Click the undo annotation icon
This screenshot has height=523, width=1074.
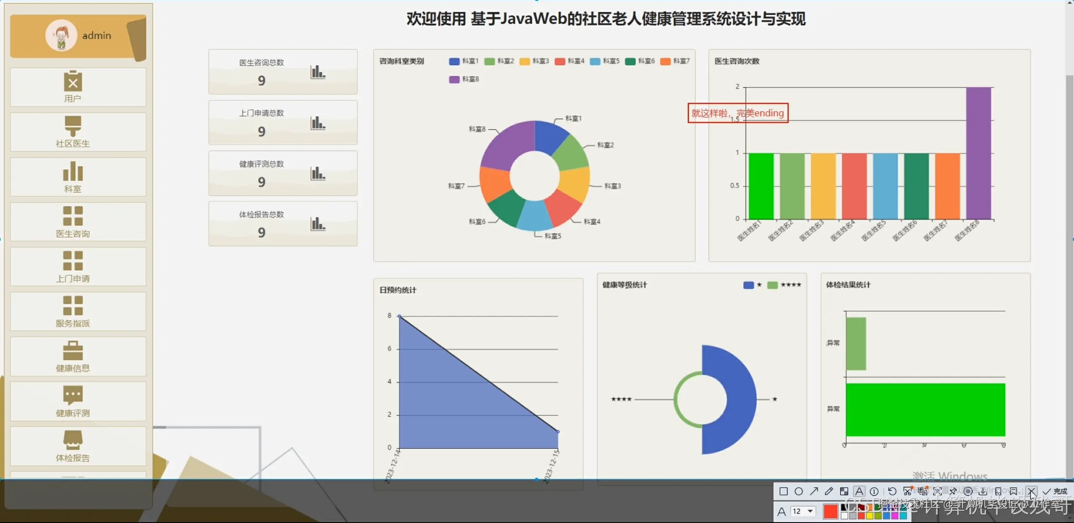point(892,491)
